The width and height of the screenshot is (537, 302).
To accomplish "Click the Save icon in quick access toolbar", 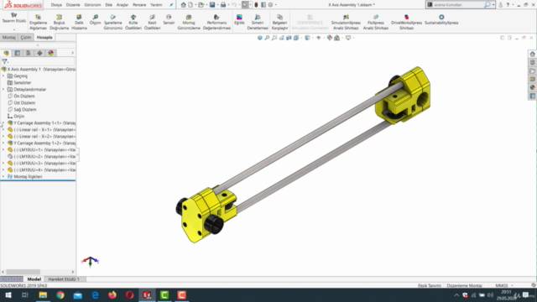I will click(212, 5).
